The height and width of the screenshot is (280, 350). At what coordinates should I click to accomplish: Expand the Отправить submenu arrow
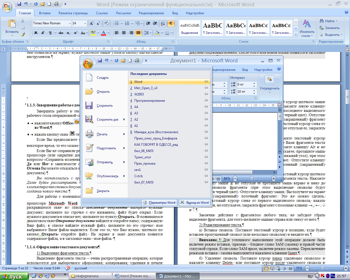coord(124,162)
